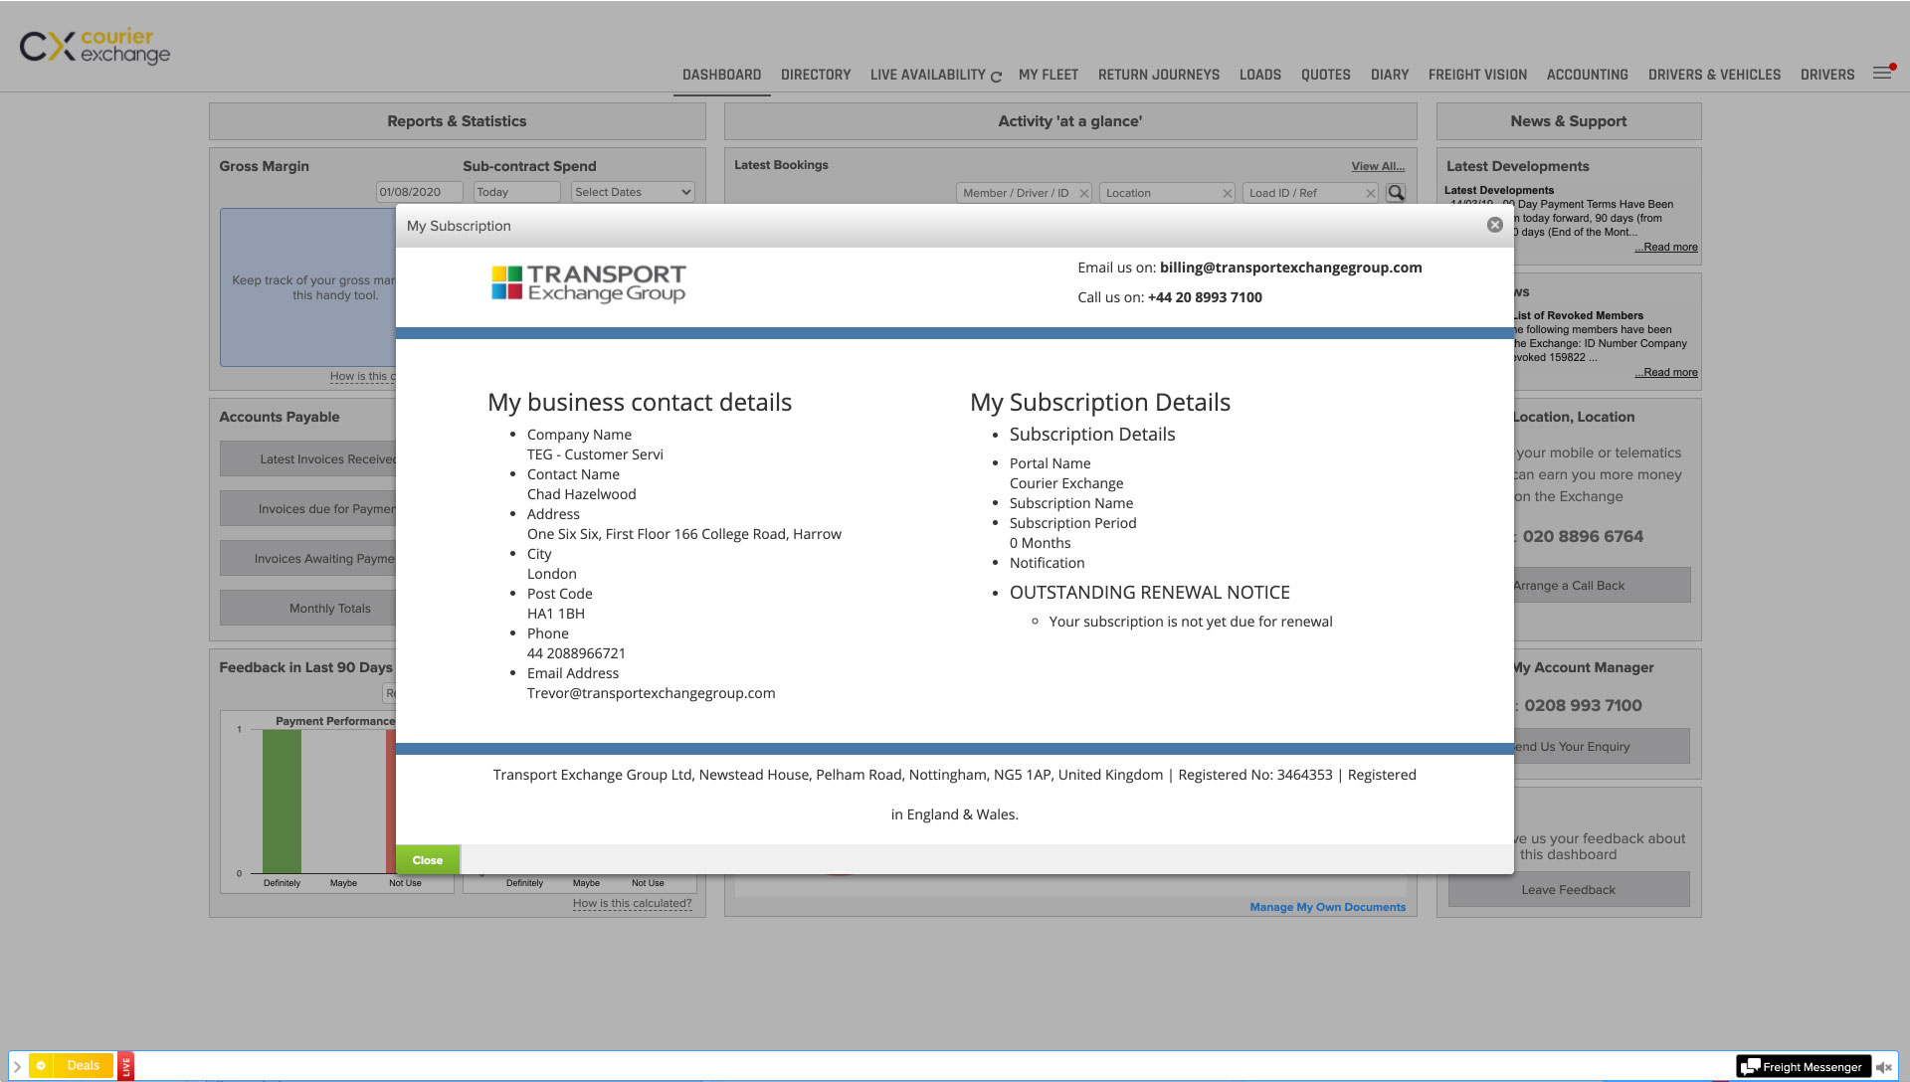
Task: Open DRIVERS & VEHICLES menu
Action: 1714,75
